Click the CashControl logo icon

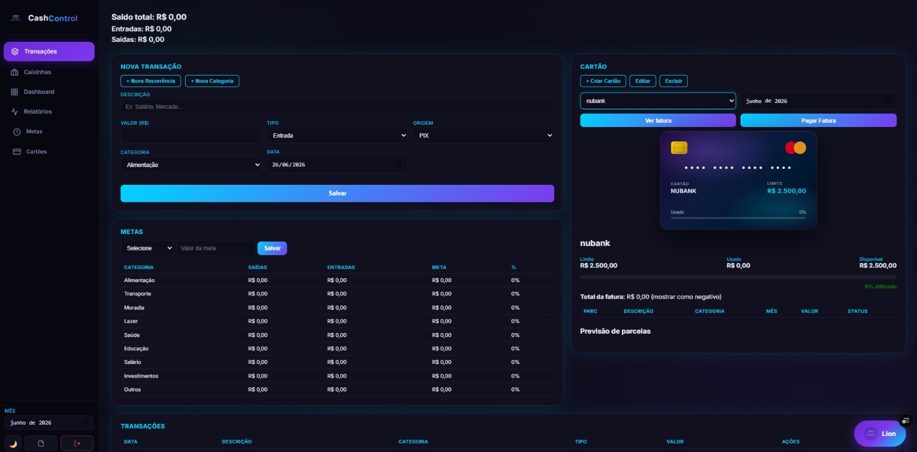click(16, 18)
